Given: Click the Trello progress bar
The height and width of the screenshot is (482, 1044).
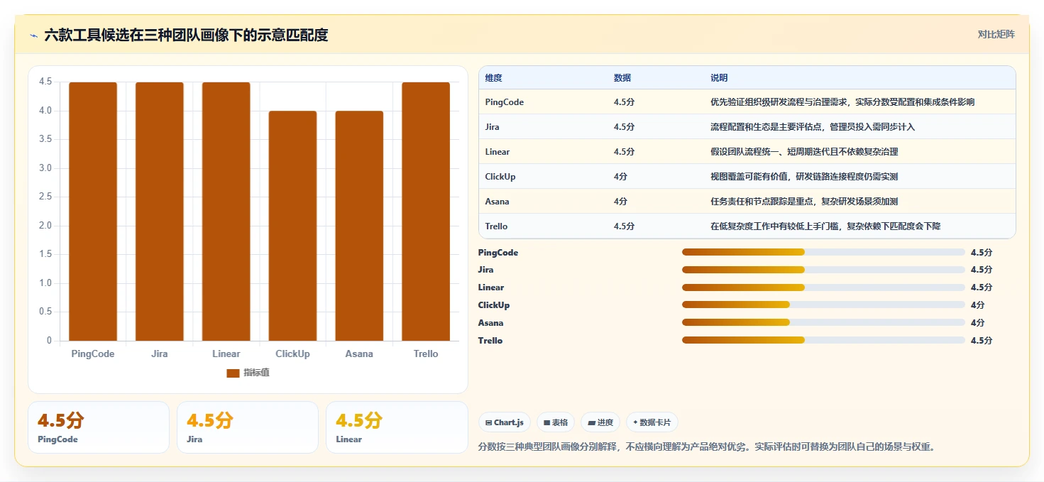Looking at the screenshot, I should point(823,340).
